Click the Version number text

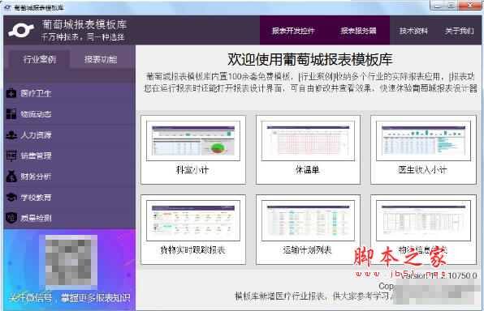tap(439, 275)
